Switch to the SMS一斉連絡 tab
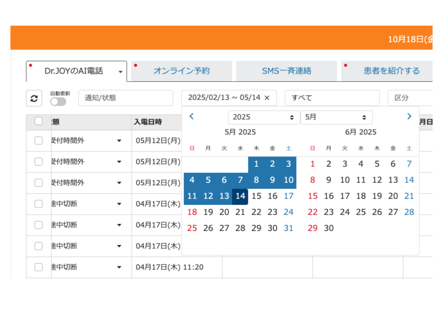 click(x=286, y=71)
